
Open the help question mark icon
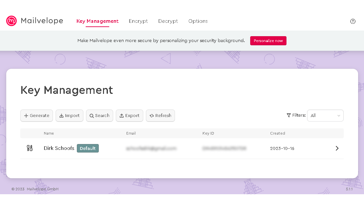click(353, 21)
